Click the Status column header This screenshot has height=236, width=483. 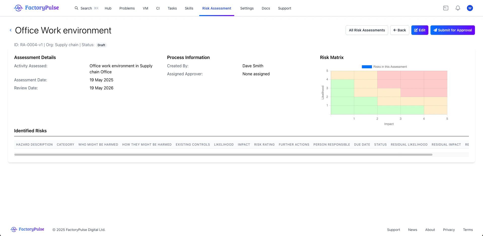[380, 145]
